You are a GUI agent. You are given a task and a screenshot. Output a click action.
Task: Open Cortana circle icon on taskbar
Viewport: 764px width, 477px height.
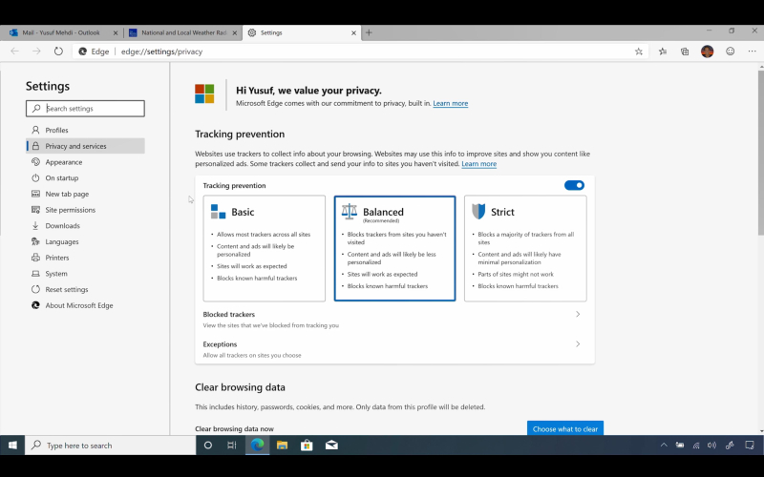[208, 446]
